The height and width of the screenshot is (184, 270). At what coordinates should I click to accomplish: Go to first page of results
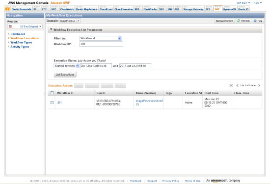tap(231, 85)
